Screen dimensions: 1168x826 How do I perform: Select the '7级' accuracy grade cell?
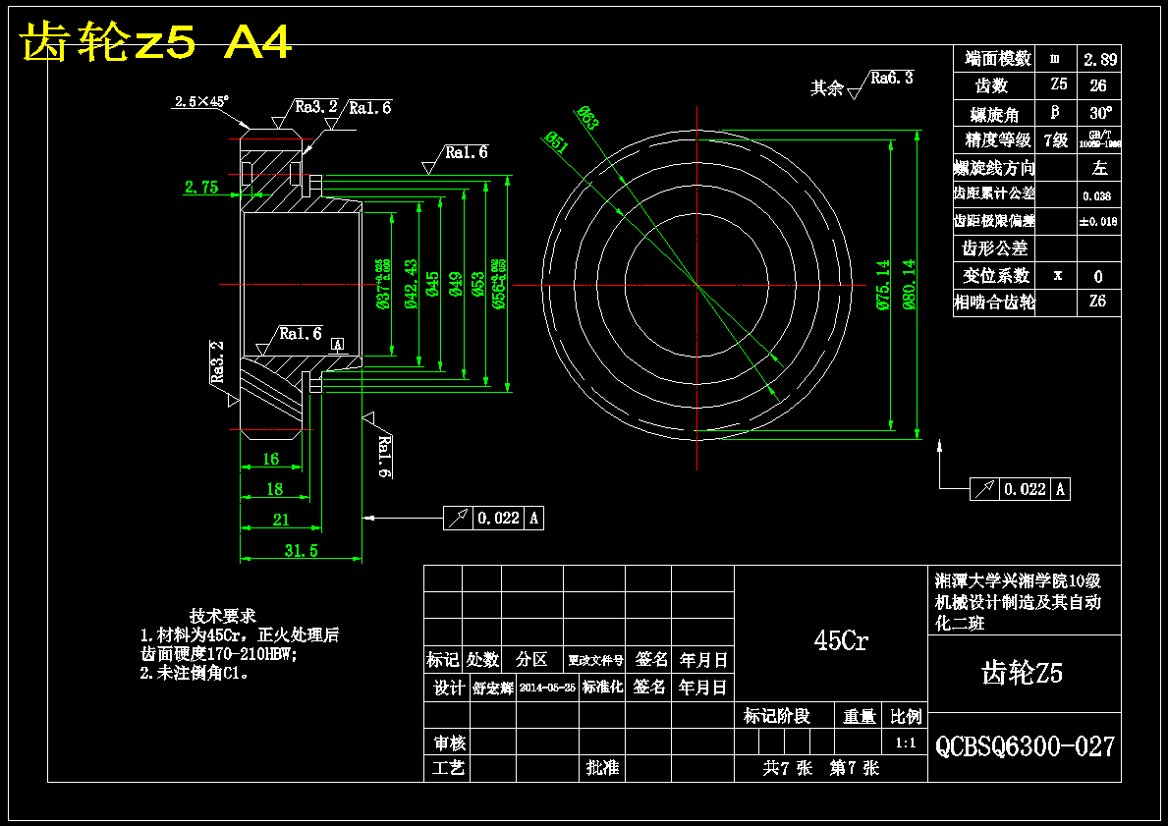click(1055, 140)
